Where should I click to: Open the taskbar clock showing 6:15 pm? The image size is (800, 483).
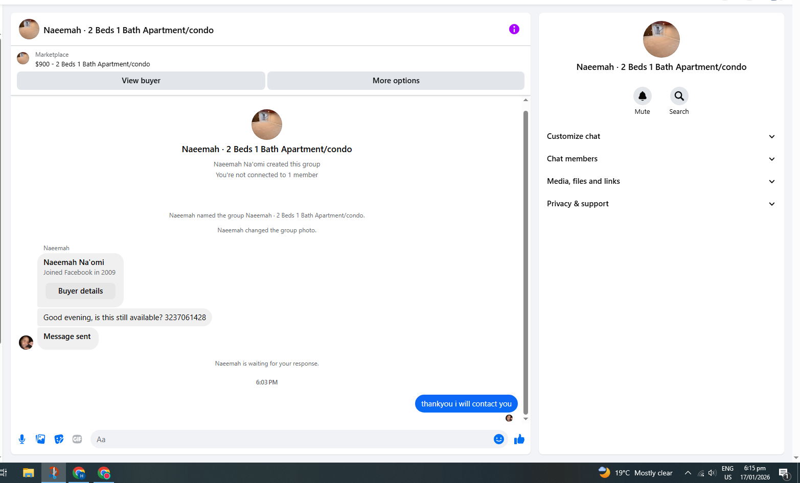pos(755,473)
